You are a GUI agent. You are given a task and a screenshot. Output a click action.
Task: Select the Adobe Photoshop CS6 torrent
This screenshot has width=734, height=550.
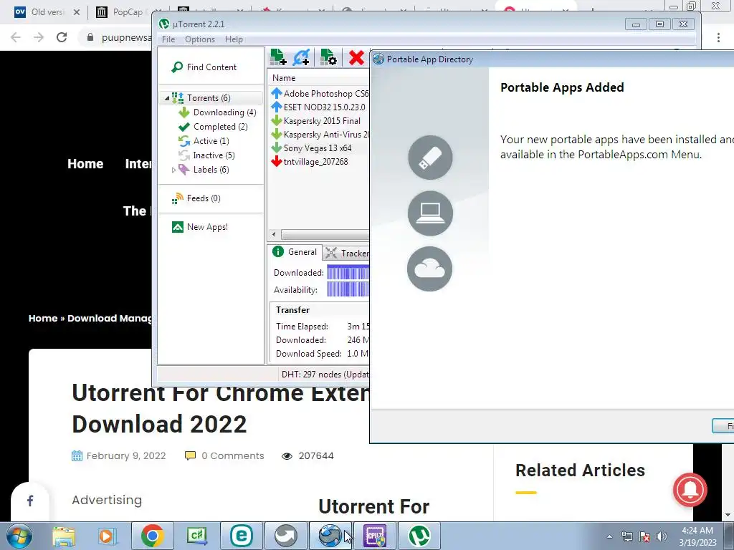(x=320, y=94)
